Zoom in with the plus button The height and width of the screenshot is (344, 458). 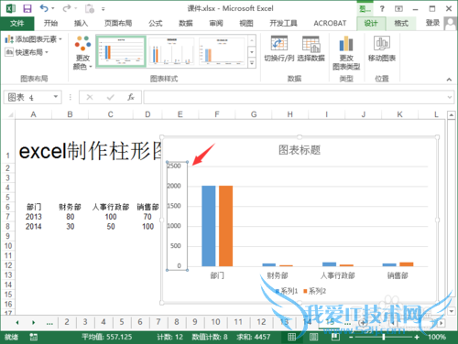417,337
